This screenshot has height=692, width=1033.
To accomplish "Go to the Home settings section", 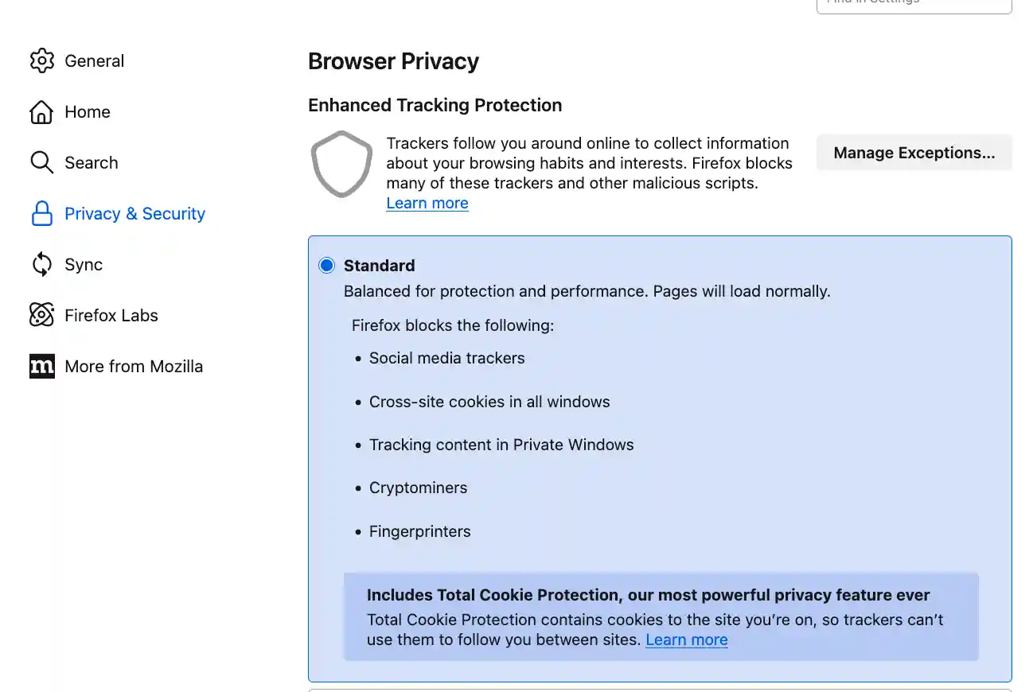I will pos(88,111).
